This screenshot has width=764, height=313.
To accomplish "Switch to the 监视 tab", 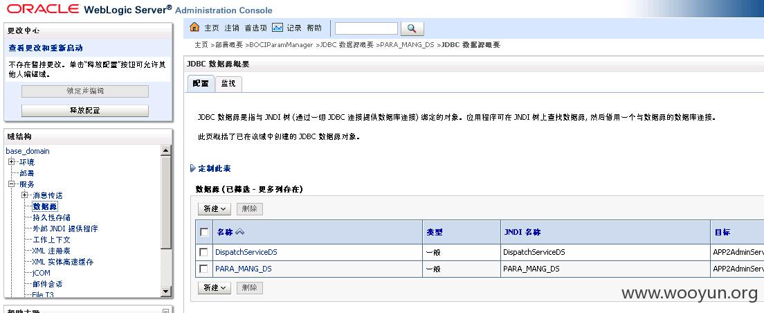I will (228, 83).
